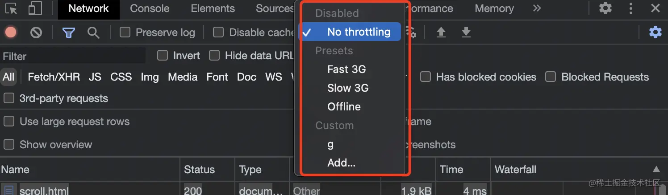Enable 3rd-party requests checkbox
This screenshot has width=668, height=195.
click(9, 98)
